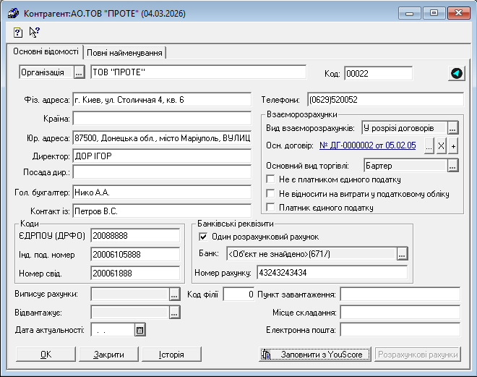Screen dimensions: 477x377
Task: Select the Основні відомості tab
Action: click(x=46, y=52)
